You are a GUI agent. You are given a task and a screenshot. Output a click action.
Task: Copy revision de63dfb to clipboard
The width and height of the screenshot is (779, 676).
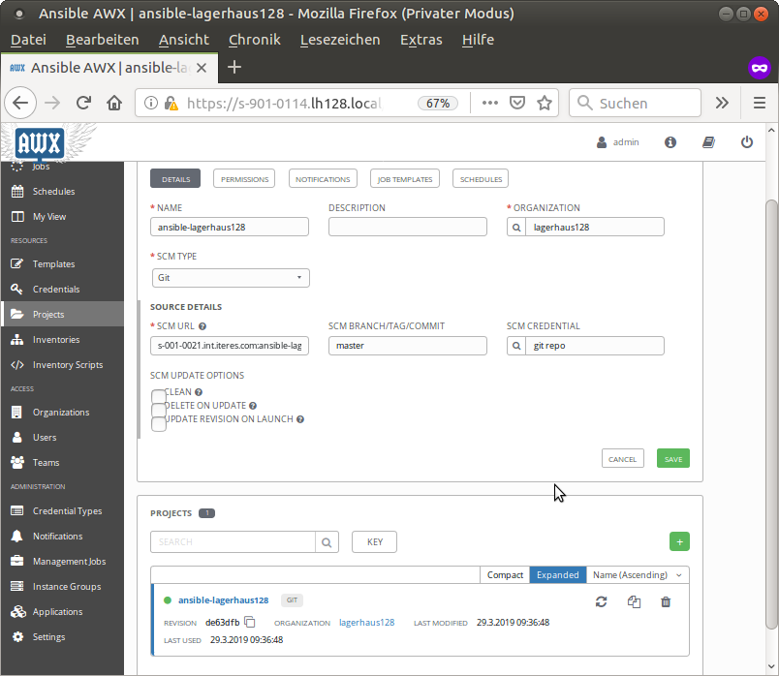point(250,622)
